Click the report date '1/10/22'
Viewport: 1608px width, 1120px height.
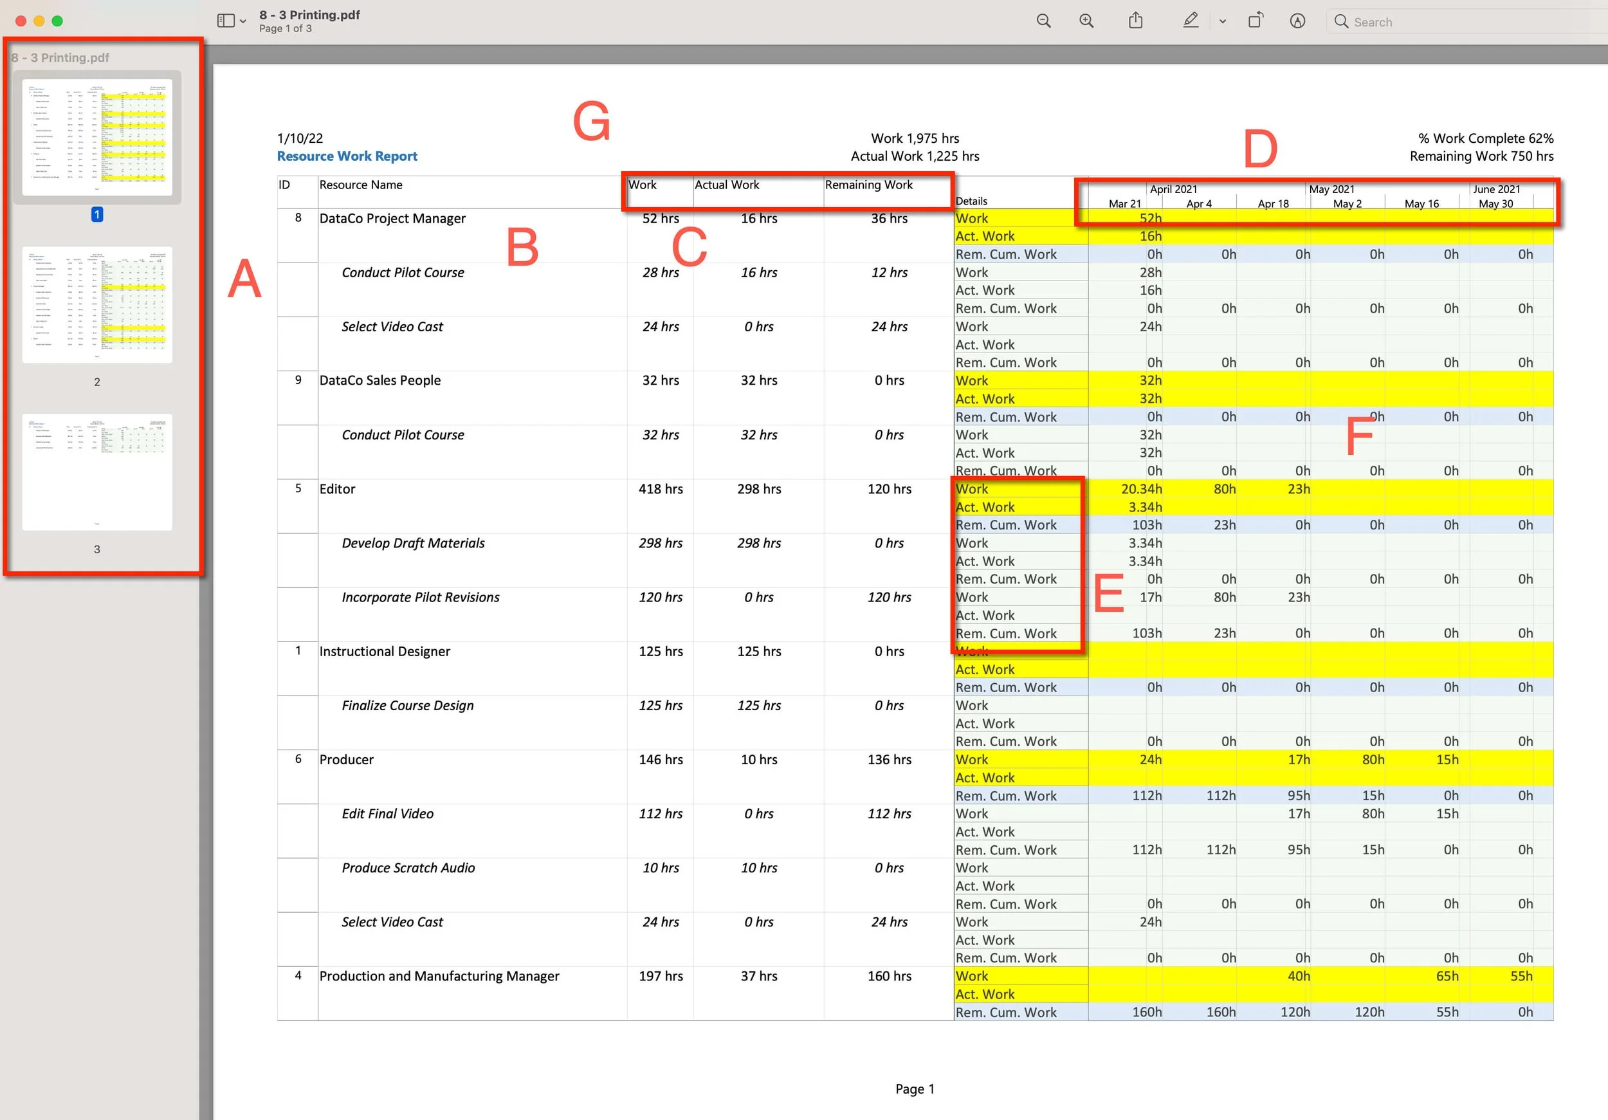click(x=300, y=138)
